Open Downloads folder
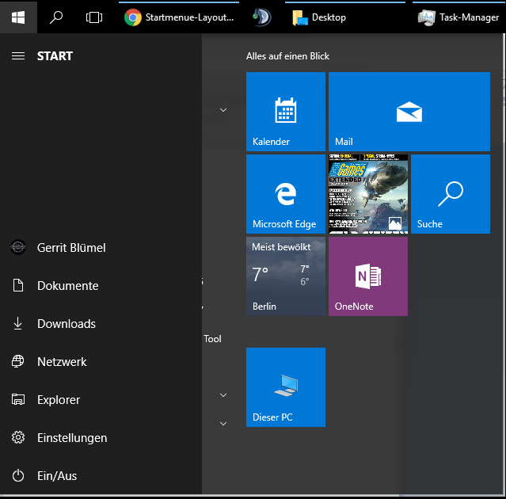 101,324
